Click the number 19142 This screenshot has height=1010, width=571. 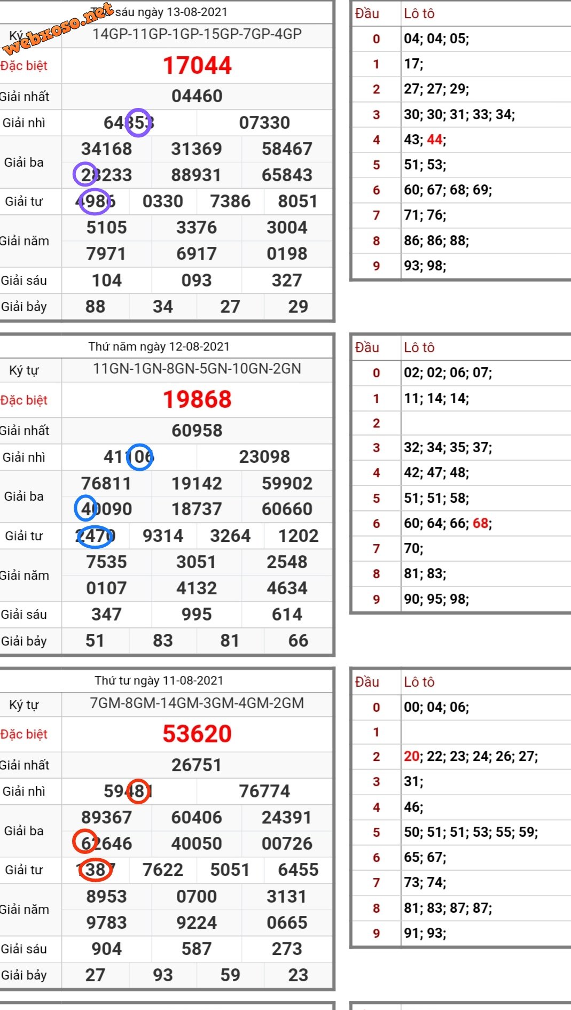click(x=197, y=484)
